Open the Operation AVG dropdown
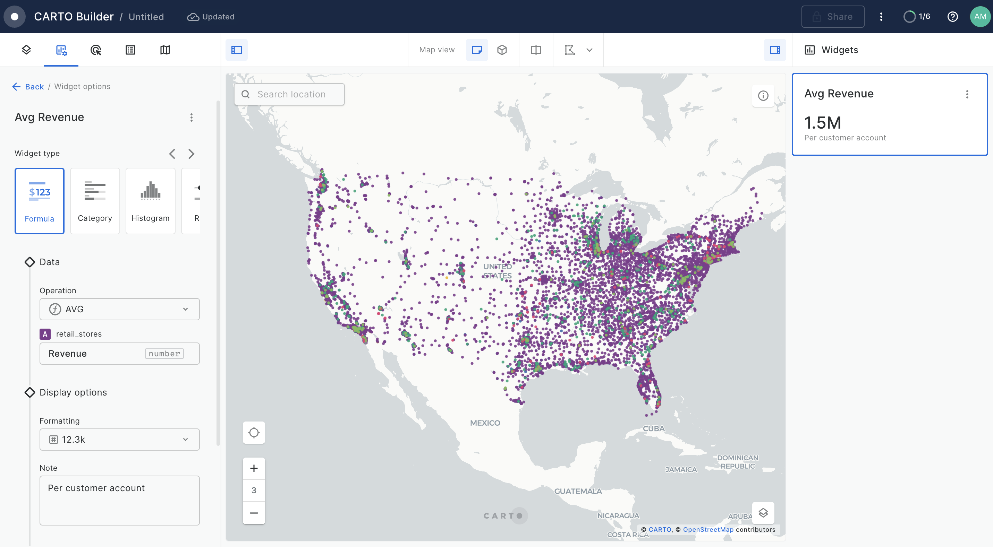Image resolution: width=993 pixels, height=547 pixels. [x=119, y=309]
